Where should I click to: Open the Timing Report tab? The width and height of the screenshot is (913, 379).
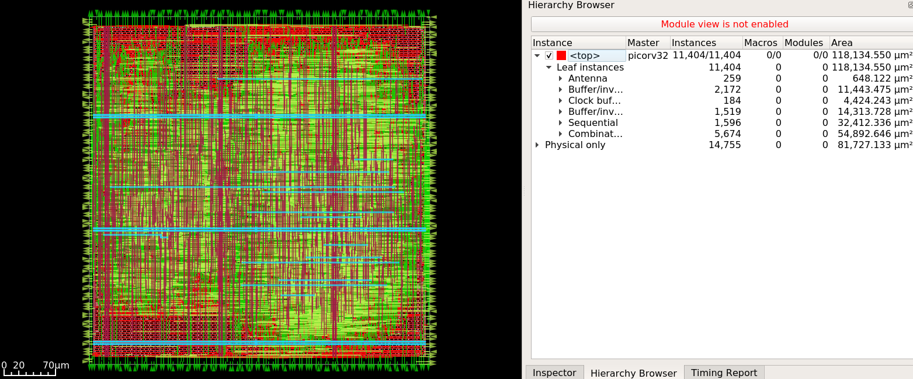point(724,373)
